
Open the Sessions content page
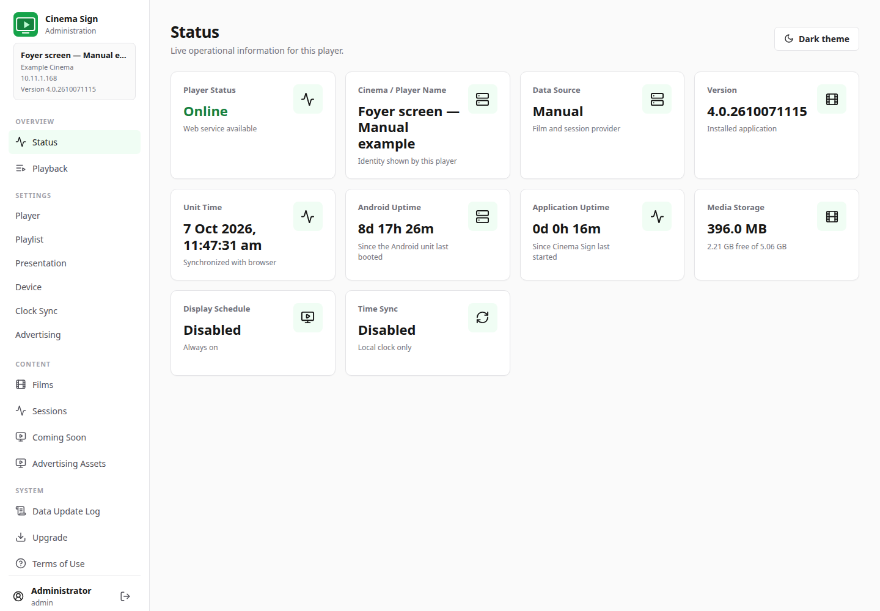75,411
